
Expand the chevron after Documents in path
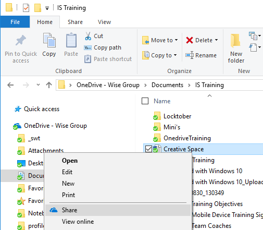(189, 85)
